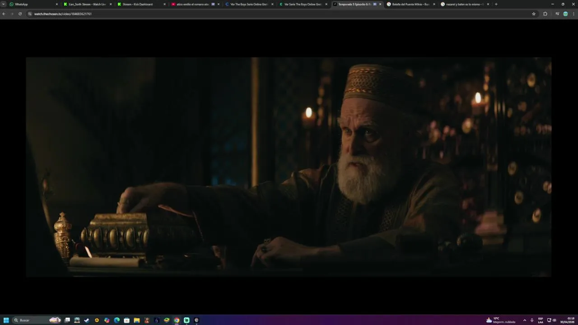The height and width of the screenshot is (325, 578).
Task: View site information icon in address bar
Action: click(30, 14)
